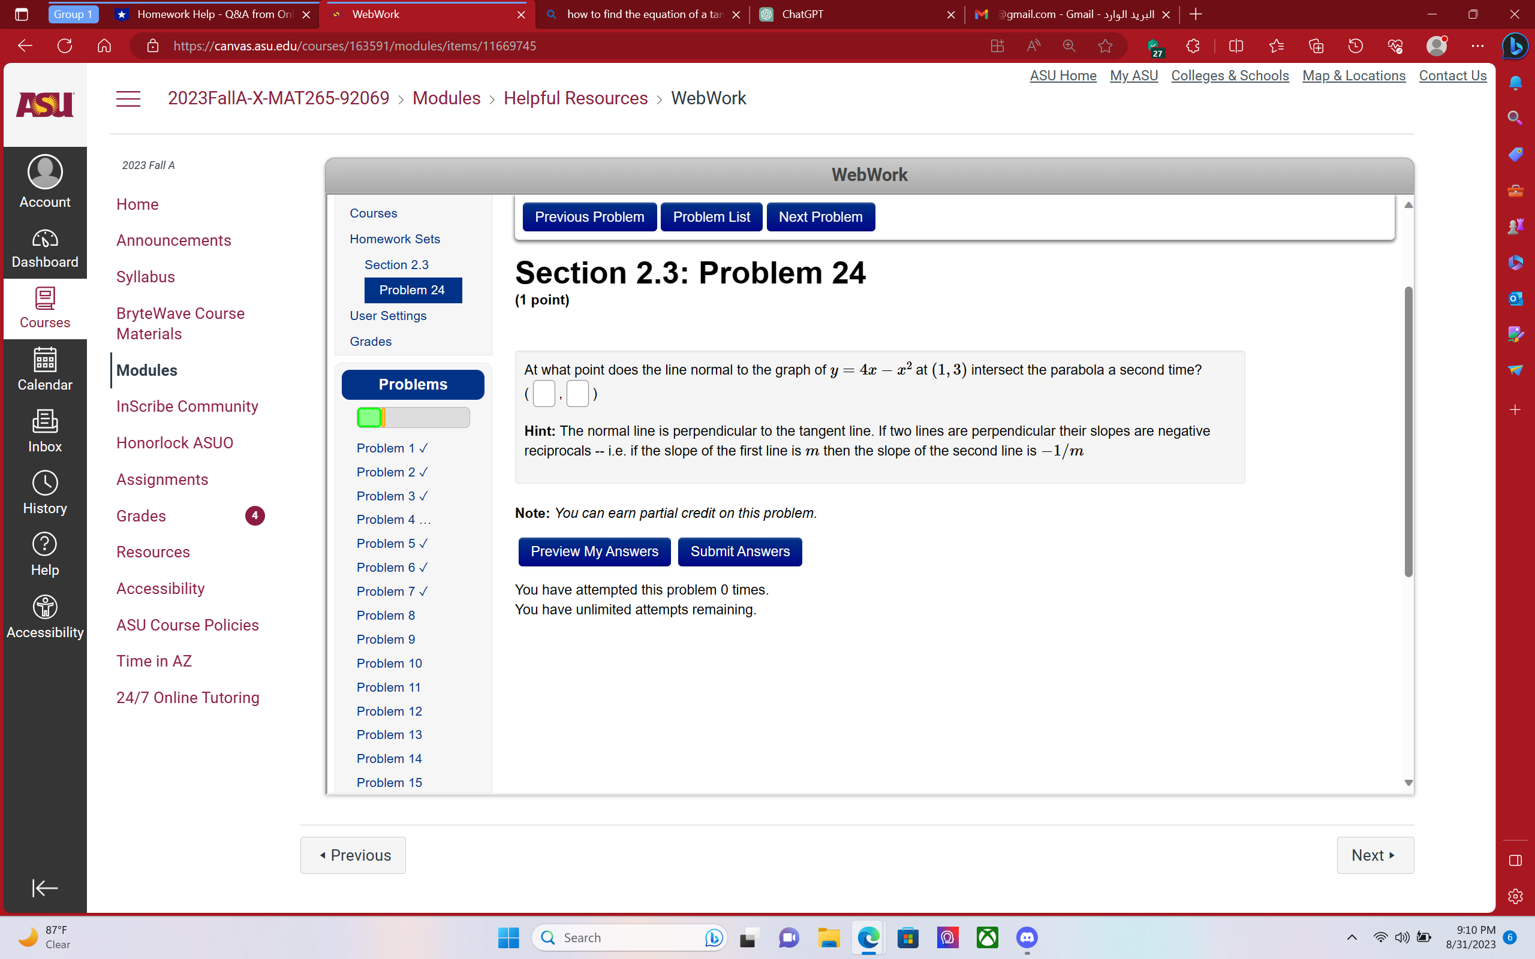Open Bing Copilot sidebar icon
The height and width of the screenshot is (959, 1535).
coord(1515,46)
